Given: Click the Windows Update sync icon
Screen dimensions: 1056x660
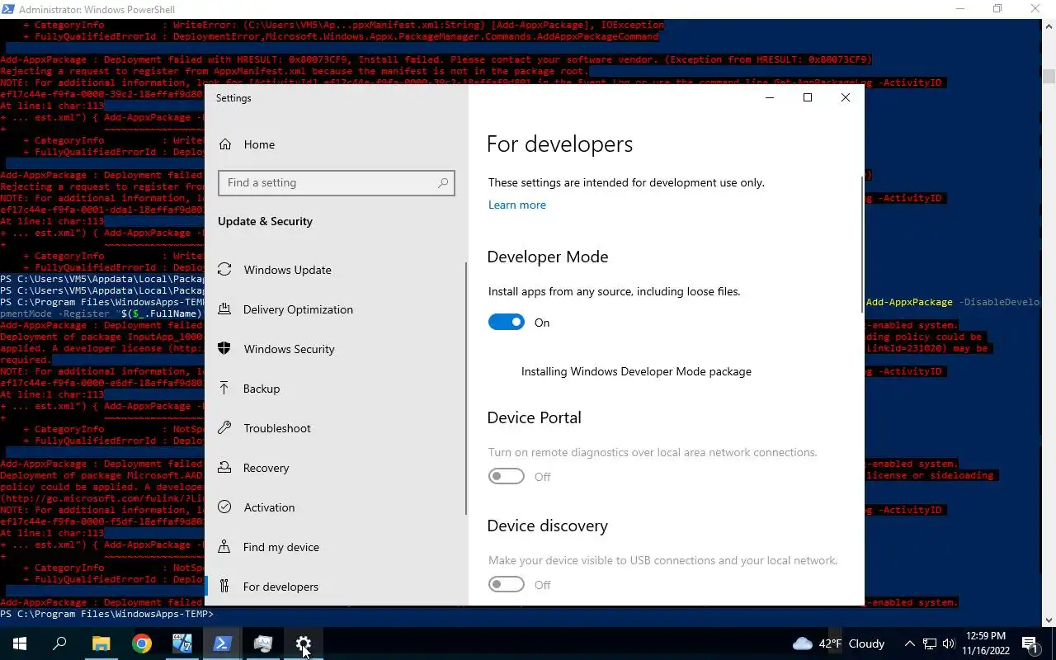Looking at the screenshot, I should click(x=224, y=270).
